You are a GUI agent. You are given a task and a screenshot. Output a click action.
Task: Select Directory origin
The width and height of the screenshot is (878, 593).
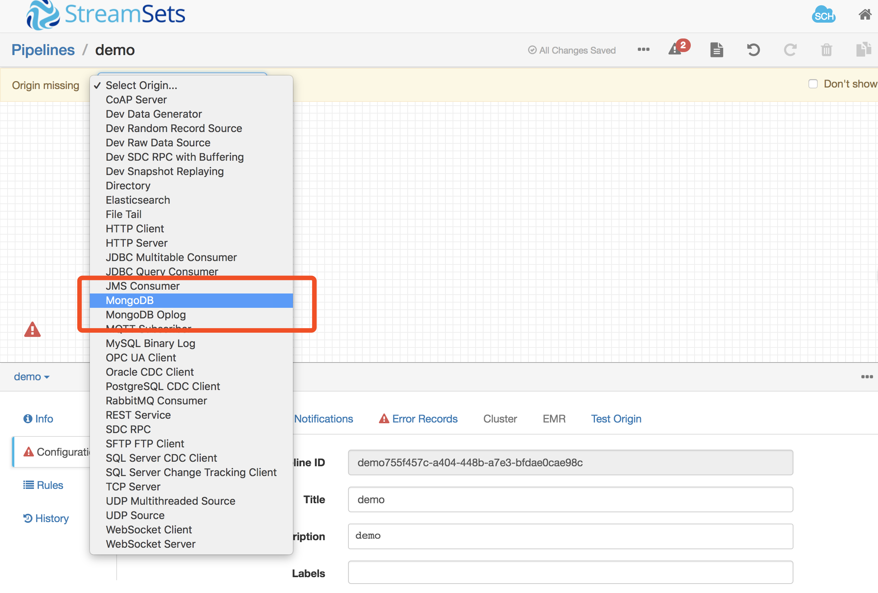(x=191, y=186)
